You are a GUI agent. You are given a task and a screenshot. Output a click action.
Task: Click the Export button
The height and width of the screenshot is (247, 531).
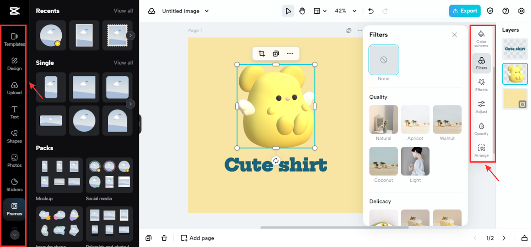point(465,11)
